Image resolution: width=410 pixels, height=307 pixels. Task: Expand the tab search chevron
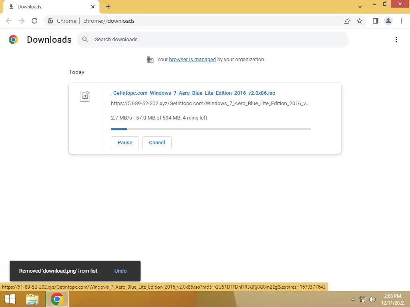(360, 7)
